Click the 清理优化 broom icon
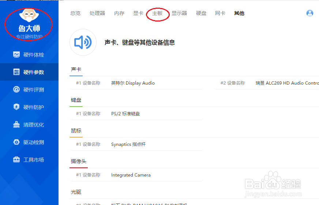 tap(16, 124)
